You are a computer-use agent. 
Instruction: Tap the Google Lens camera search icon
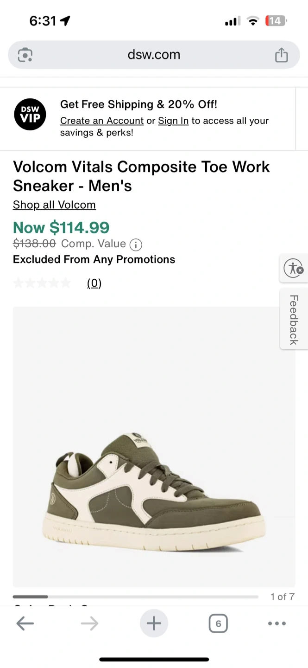click(25, 55)
